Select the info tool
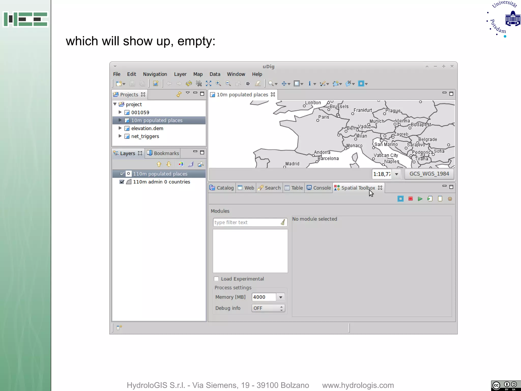The image size is (521, 391). click(310, 83)
